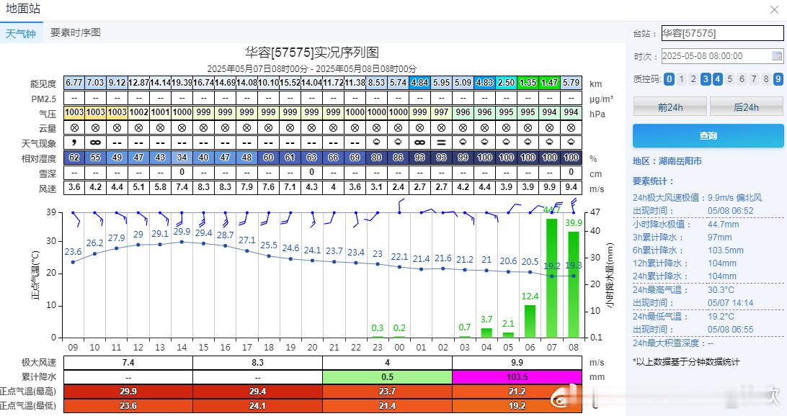787x416 pixels.
Task: Toggle quality control code 3
Action: [706, 78]
